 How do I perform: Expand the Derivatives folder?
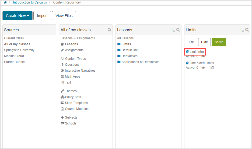[x=129, y=56]
